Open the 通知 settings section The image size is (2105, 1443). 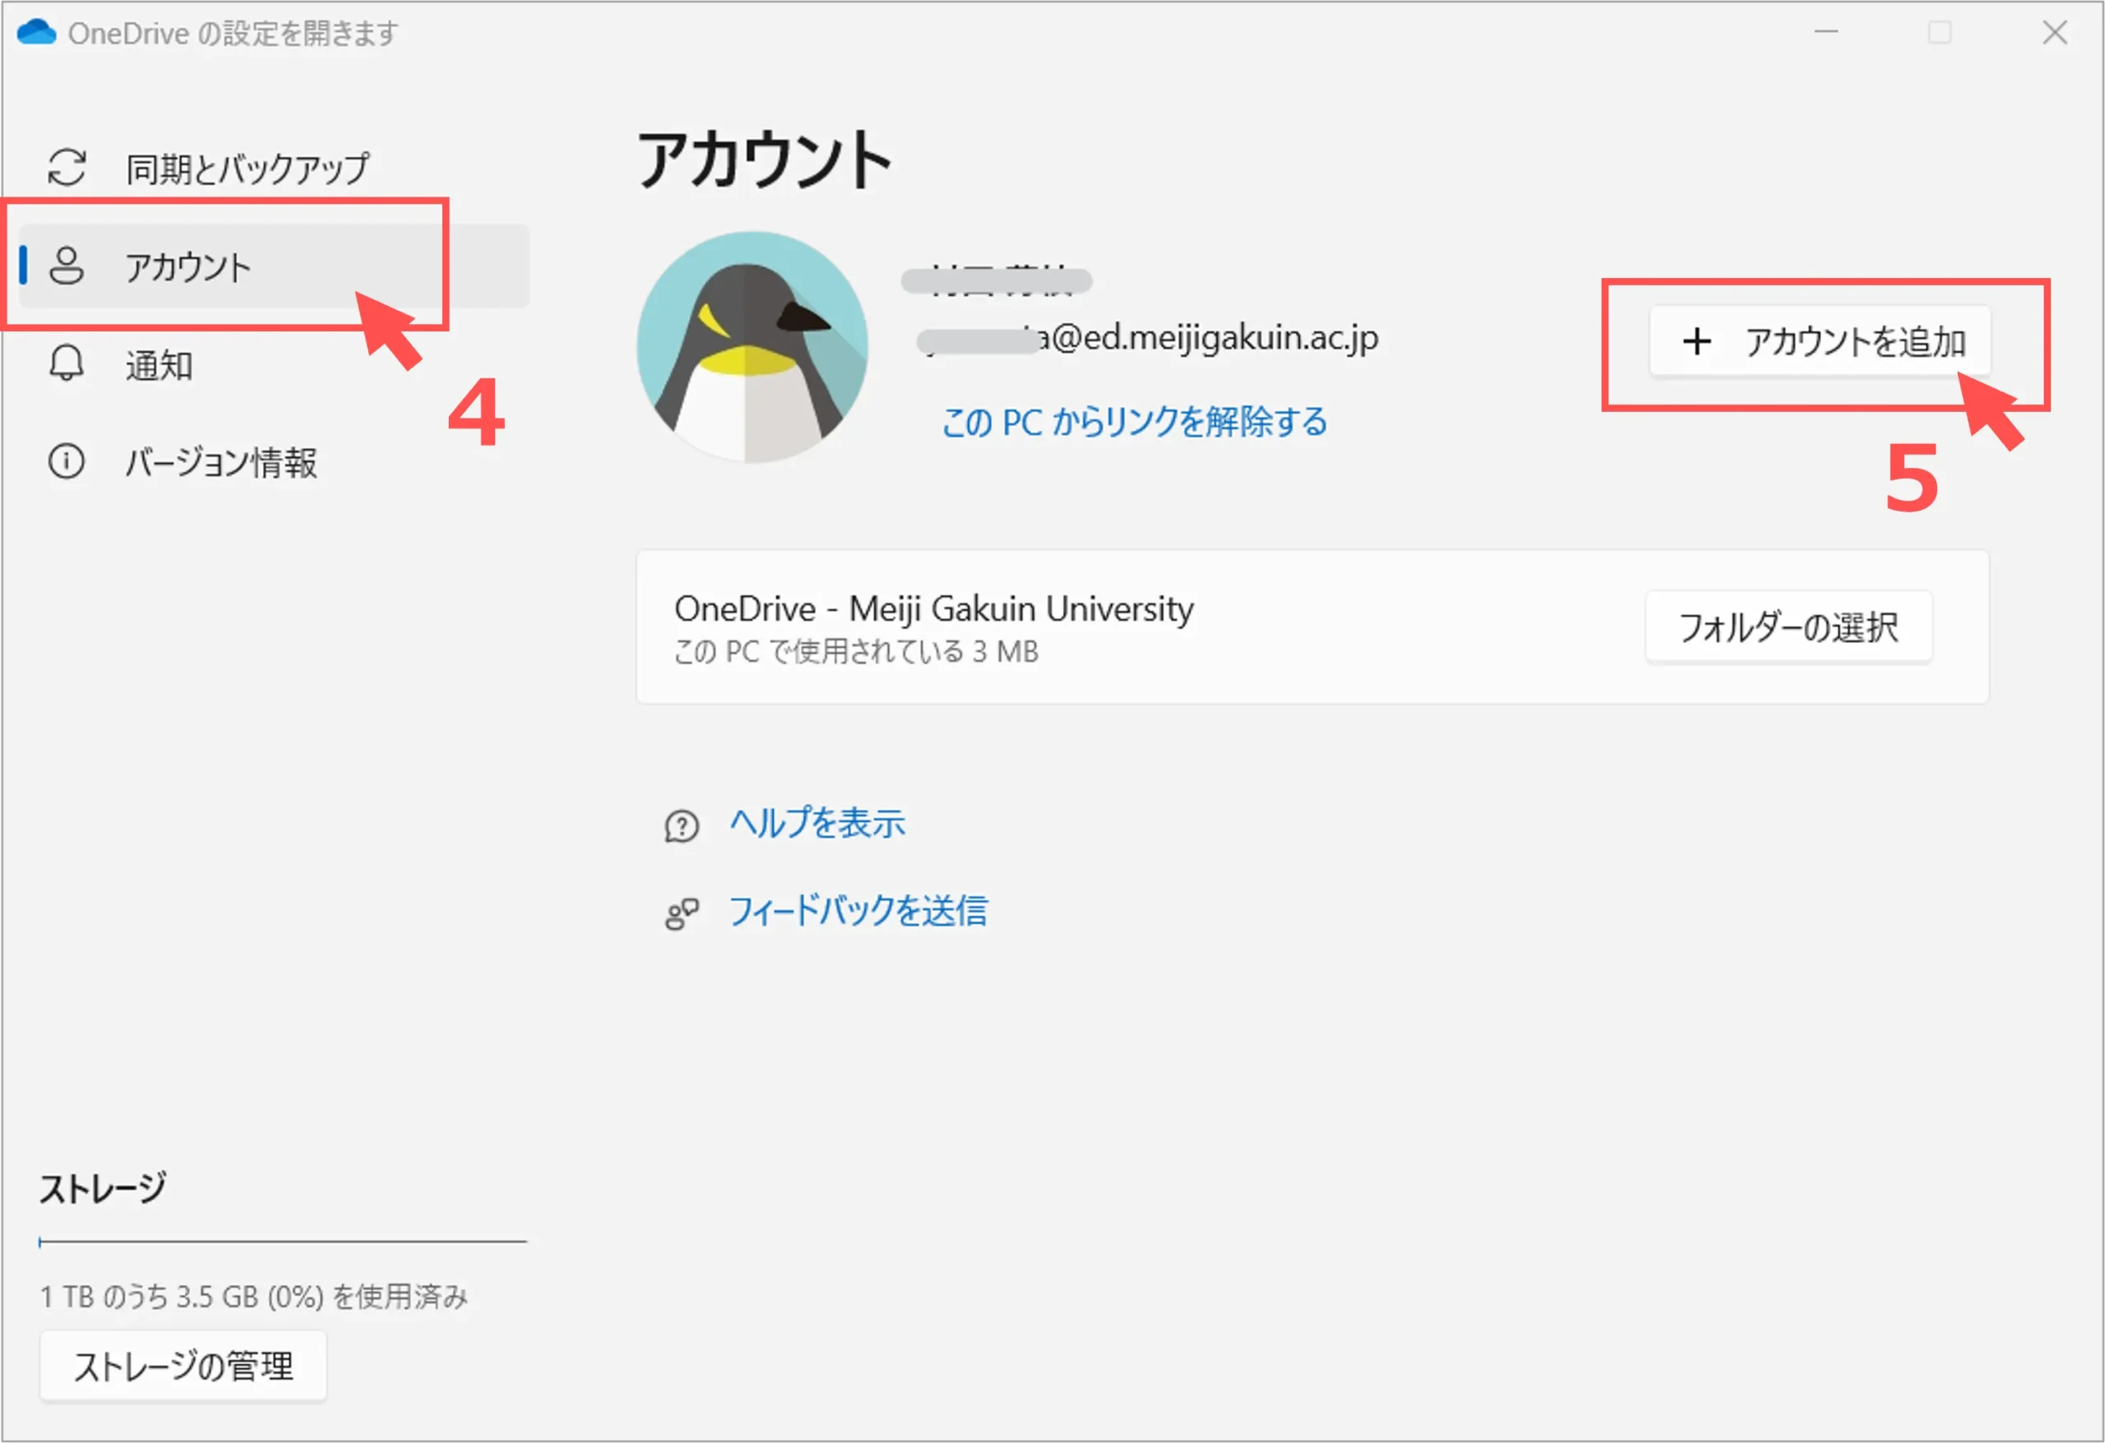[x=273, y=365]
